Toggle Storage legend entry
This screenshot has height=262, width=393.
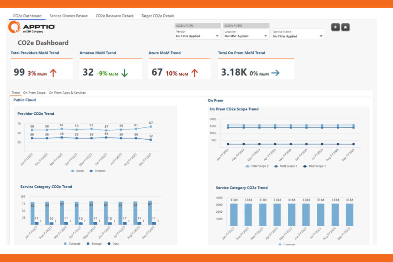coord(94,244)
